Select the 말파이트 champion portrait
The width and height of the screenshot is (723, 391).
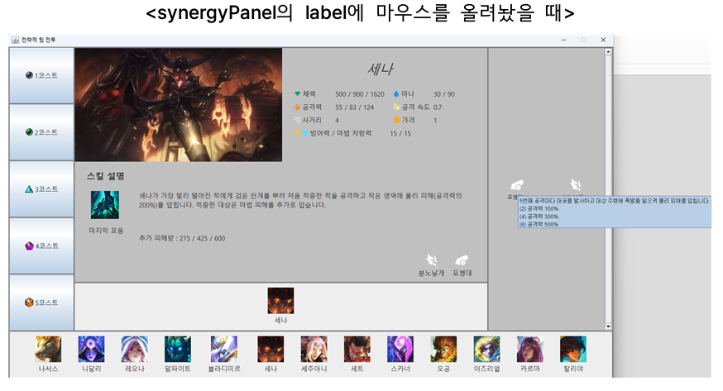coord(178,349)
